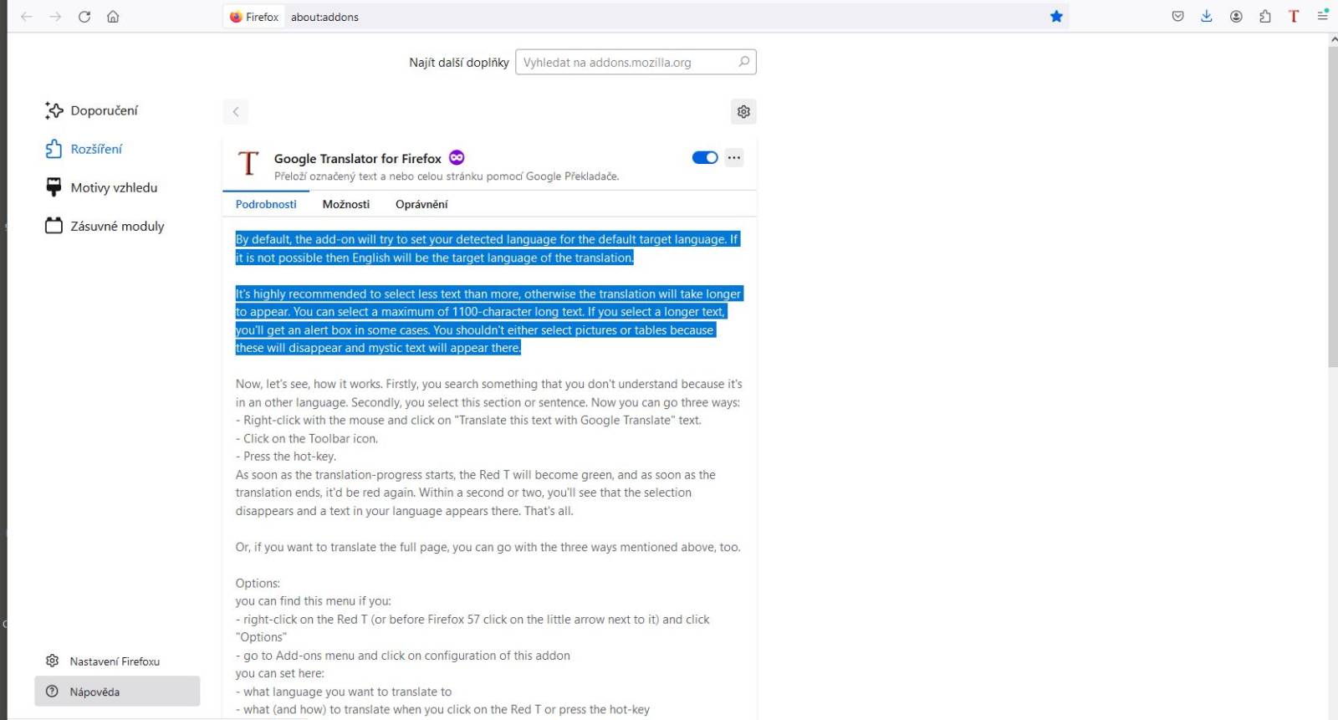Open the downloads panel

pyautogui.click(x=1207, y=17)
